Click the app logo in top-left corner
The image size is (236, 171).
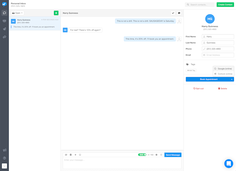4,4
